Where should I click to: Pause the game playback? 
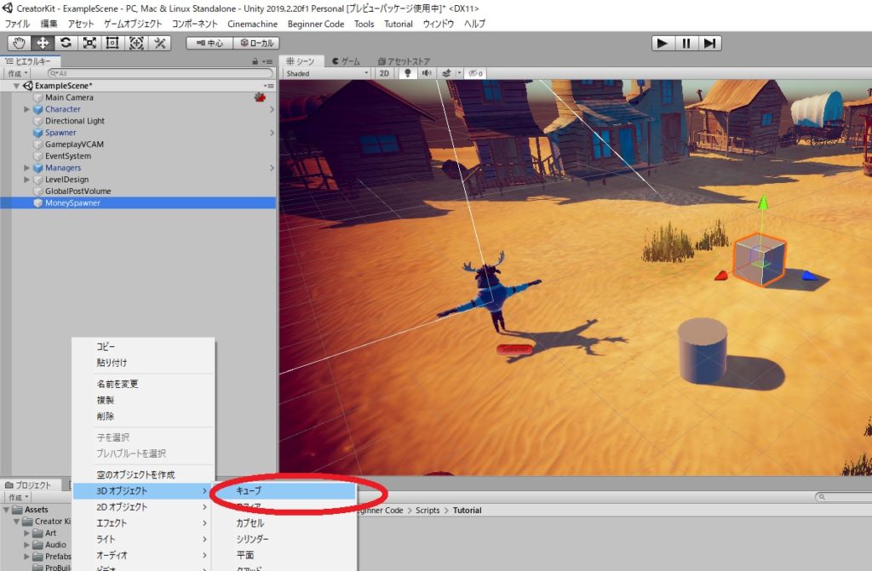point(686,43)
